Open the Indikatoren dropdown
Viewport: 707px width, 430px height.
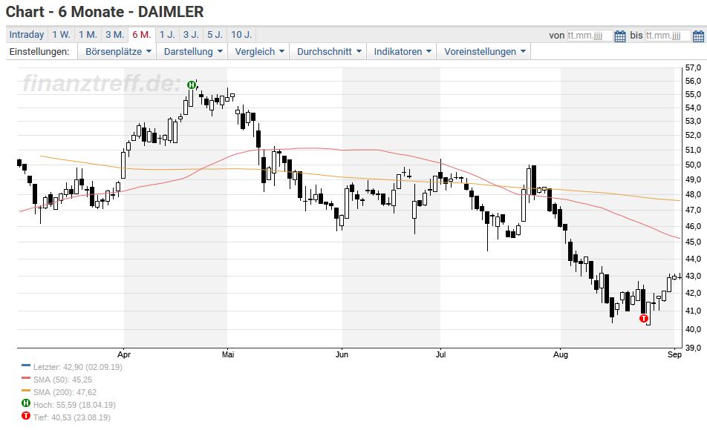403,51
